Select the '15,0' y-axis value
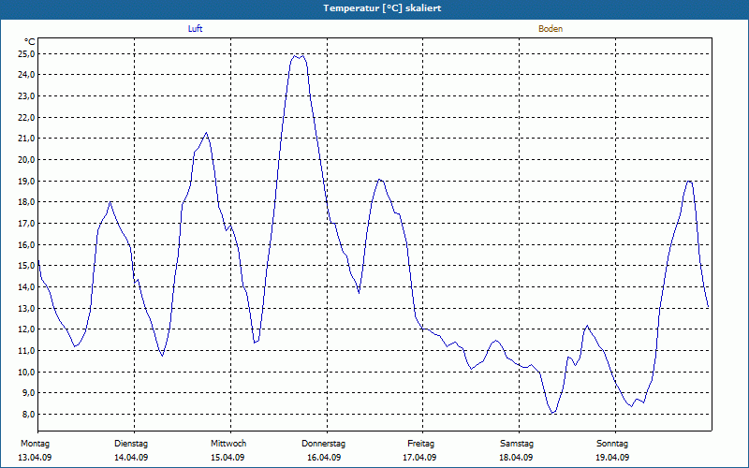749x468 pixels. point(26,266)
